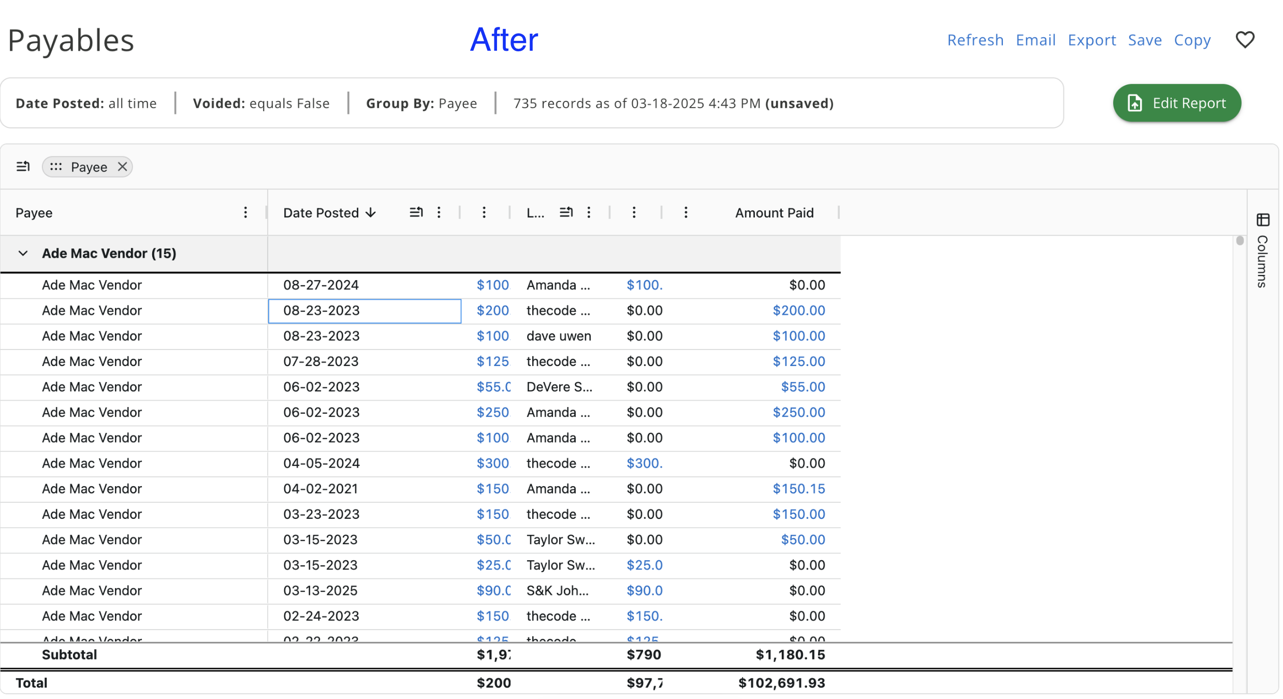The image size is (1283, 699).
Task: Open Date Posted column three-dot menu
Action: [439, 212]
